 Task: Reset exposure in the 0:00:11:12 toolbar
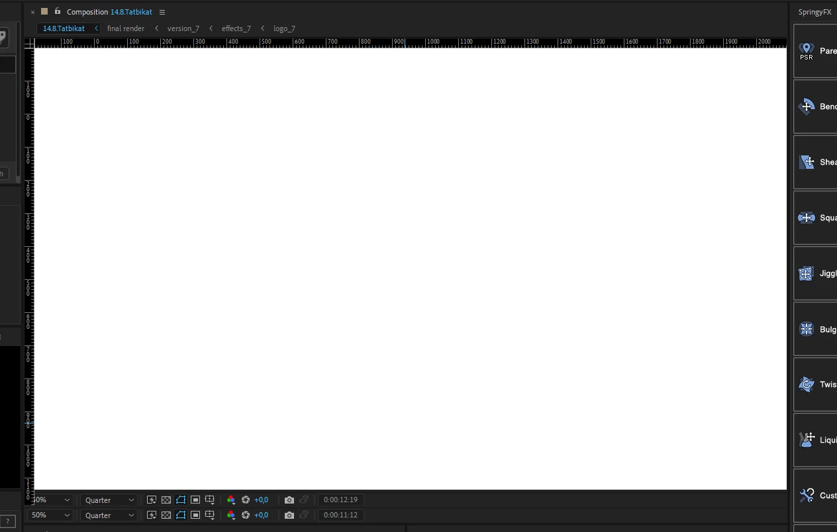[246, 515]
